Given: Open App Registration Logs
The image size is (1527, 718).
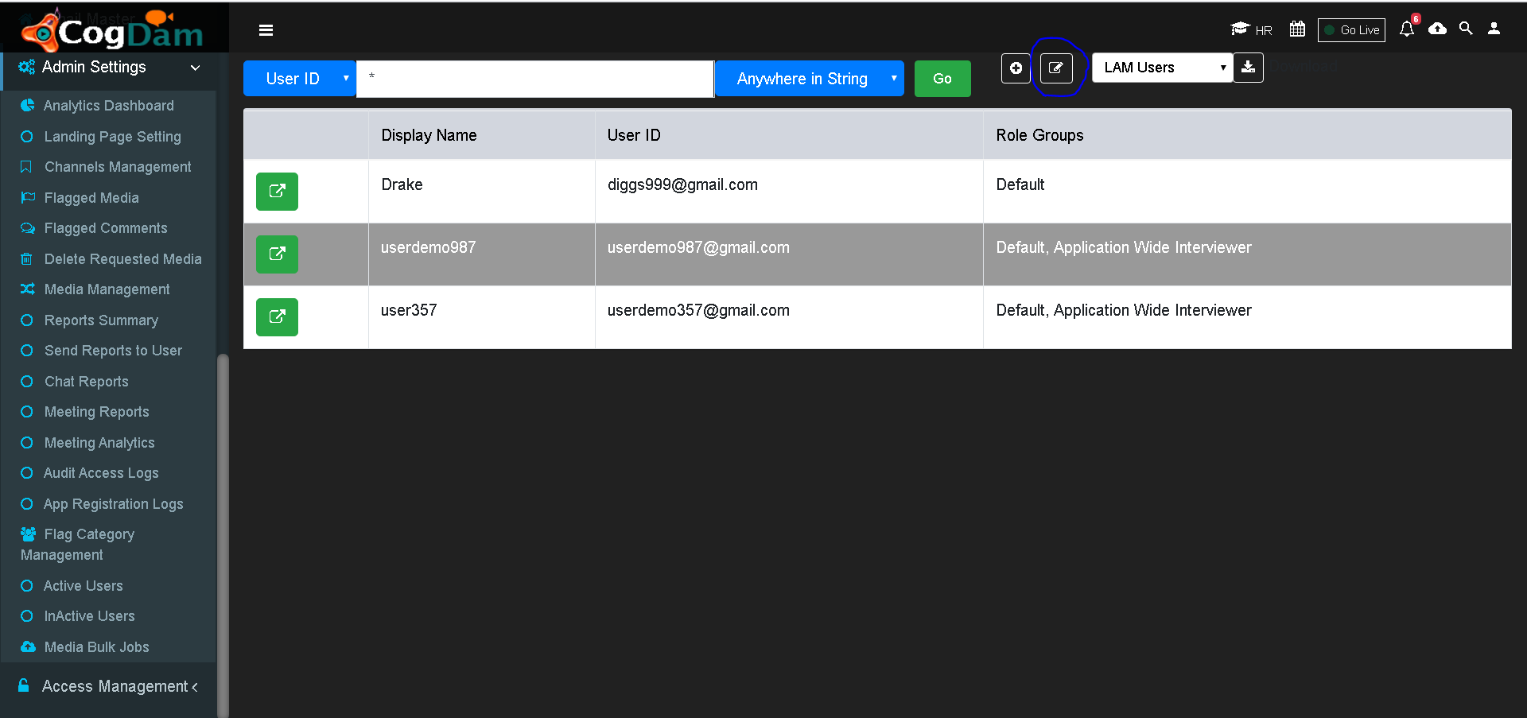Looking at the screenshot, I should (x=113, y=504).
